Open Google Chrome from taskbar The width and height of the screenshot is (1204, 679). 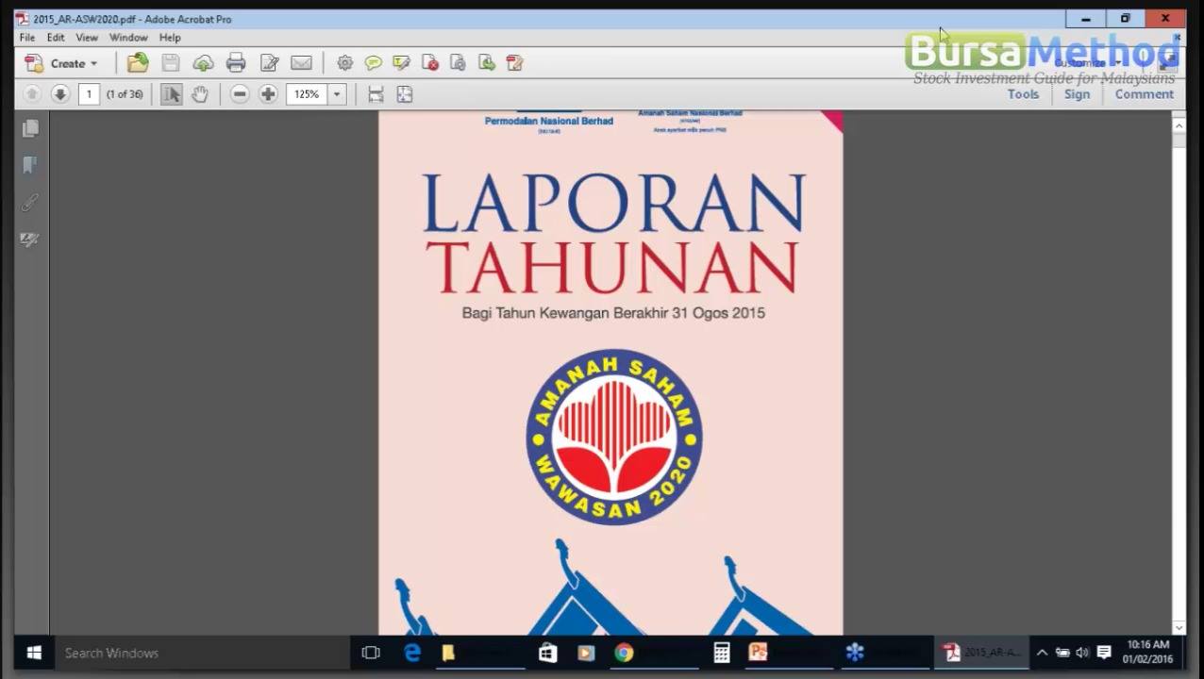624,653
